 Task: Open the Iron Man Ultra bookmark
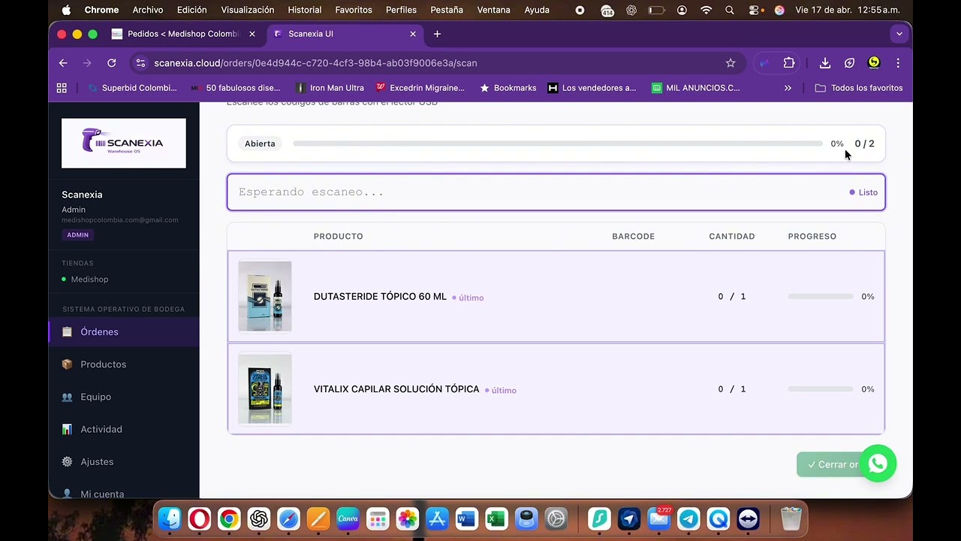[330, 88]
